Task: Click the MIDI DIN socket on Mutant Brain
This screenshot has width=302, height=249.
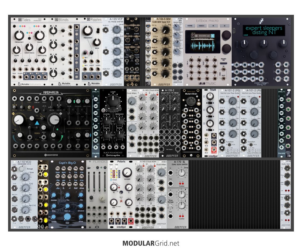Action: point(192,100)
